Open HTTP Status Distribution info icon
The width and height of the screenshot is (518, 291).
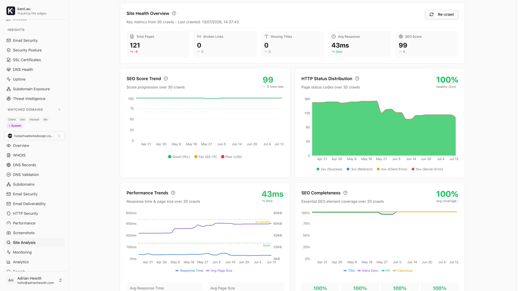(357, 79)
